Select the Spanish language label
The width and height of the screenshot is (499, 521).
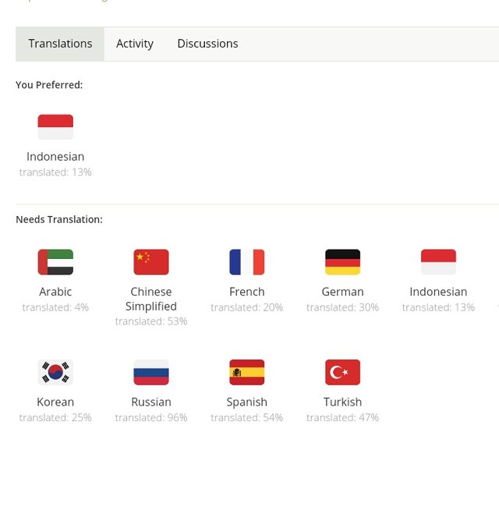click(247, 402)
